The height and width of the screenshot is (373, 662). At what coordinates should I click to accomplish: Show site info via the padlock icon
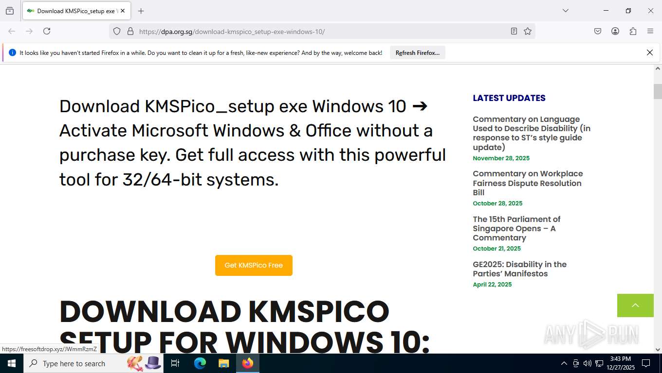click(x=130, y=31)
